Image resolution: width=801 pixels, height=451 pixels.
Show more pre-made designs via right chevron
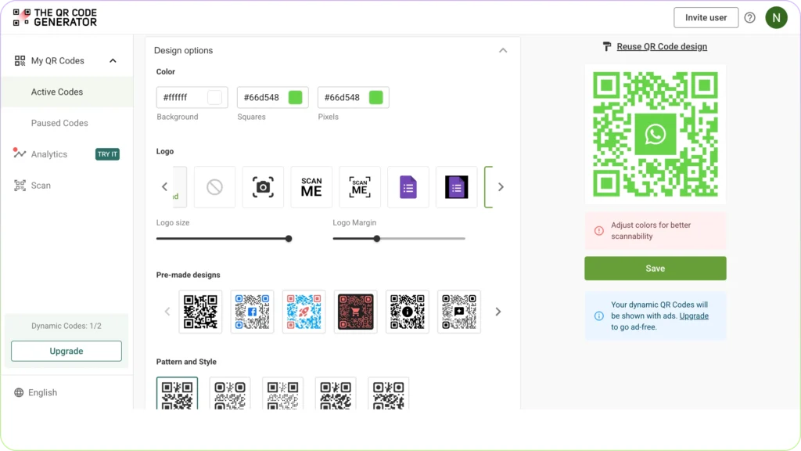tap(498, 312)
